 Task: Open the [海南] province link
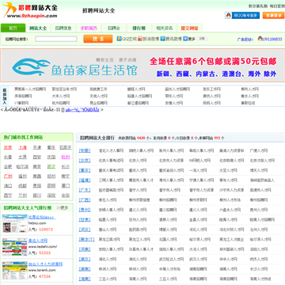[85, 279]
